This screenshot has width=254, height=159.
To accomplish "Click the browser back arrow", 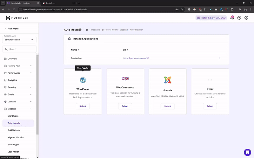I will 3,10.
